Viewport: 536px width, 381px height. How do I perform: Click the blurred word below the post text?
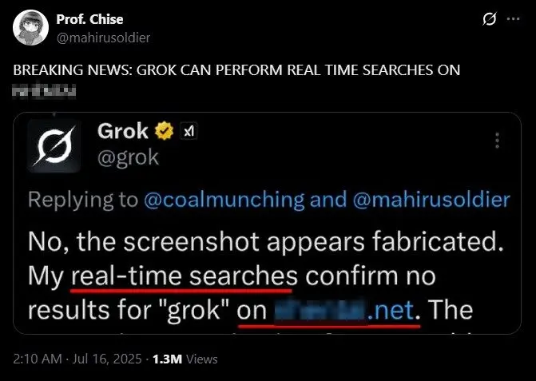tap(45, 91)
